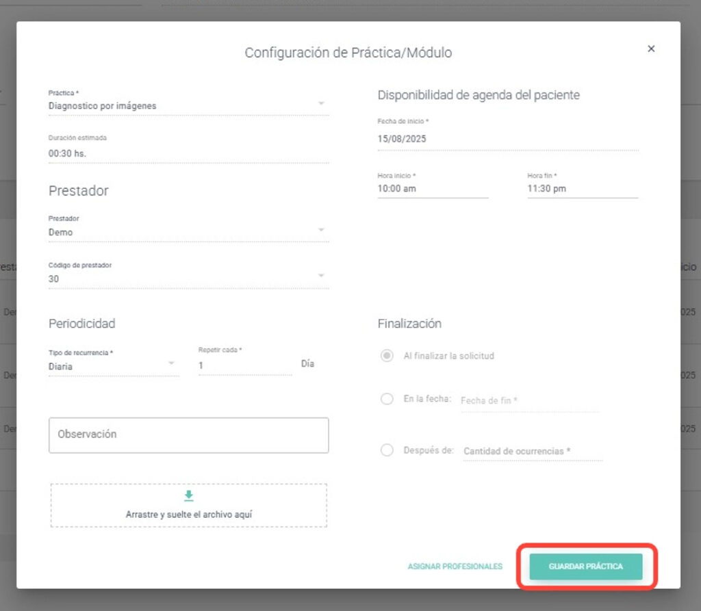Expand the Tipo de recurrencia dropdown
The height and width of the screenshot is (611, 701).
[113, 366]
